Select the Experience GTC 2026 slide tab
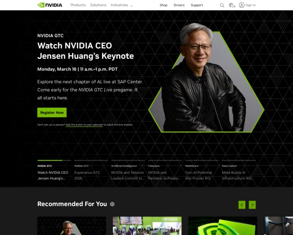Screen dimensions: 293x235 pos(91,170)
